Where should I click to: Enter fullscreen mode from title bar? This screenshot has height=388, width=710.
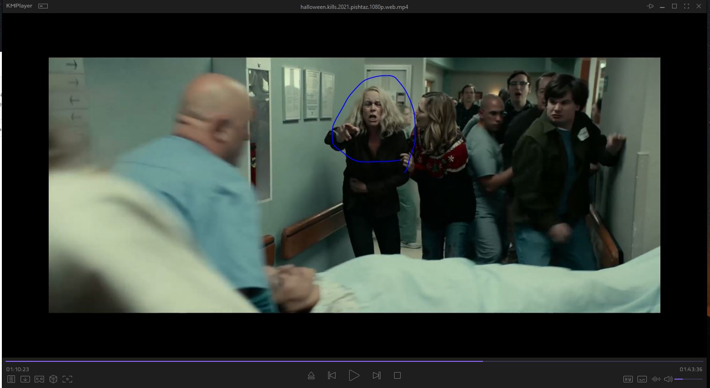point(687,6)
